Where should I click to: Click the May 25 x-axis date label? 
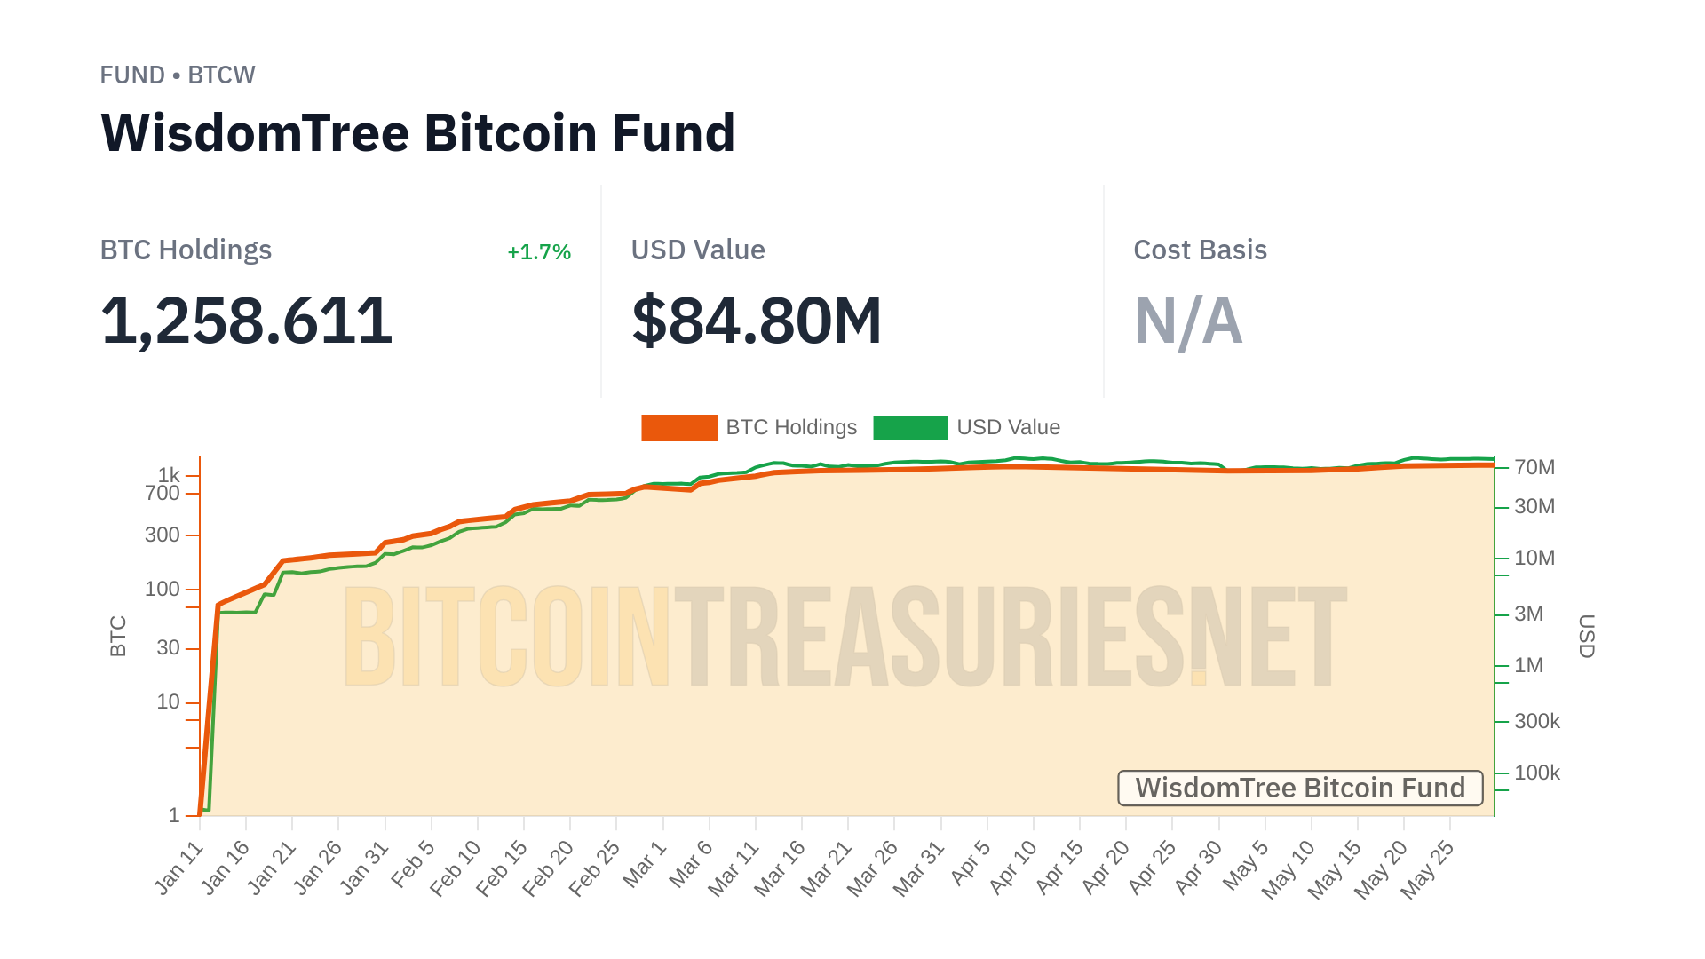coord(1427,869)
